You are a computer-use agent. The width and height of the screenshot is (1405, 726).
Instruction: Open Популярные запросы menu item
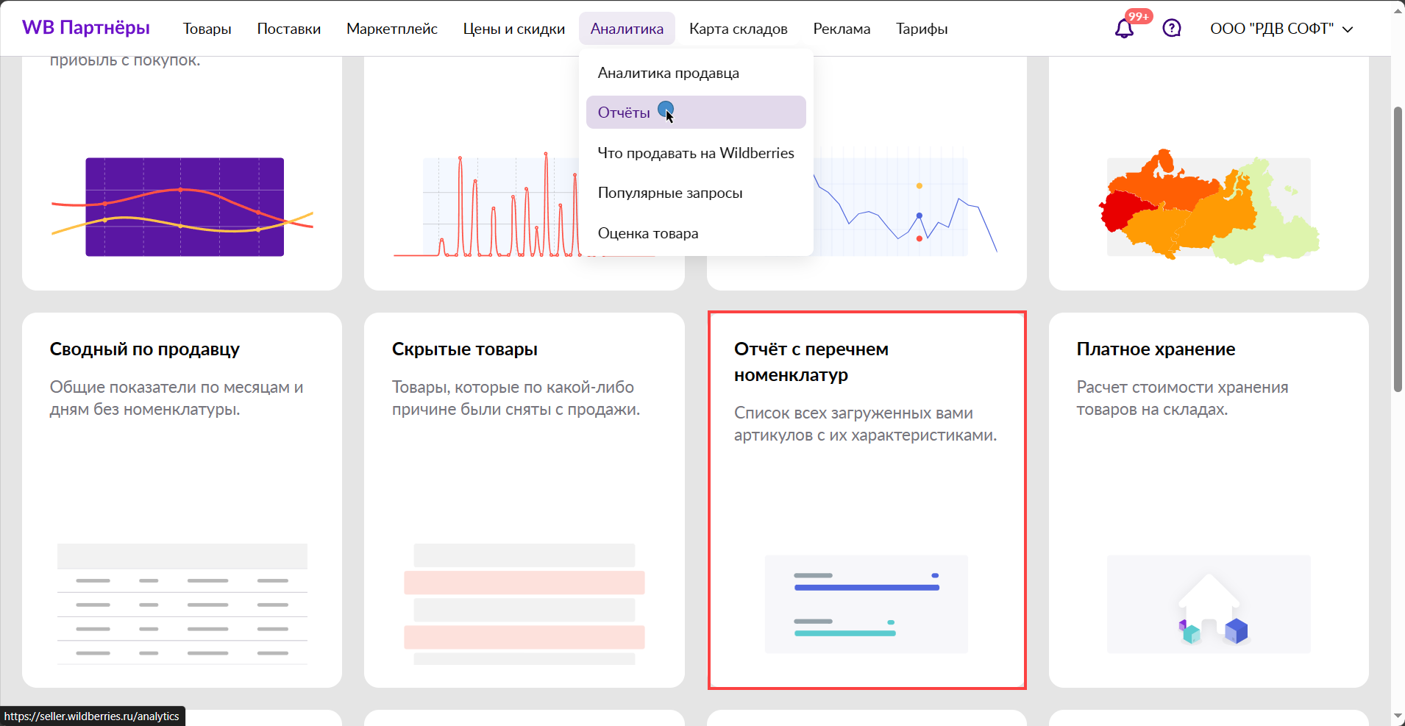(670, 193)
